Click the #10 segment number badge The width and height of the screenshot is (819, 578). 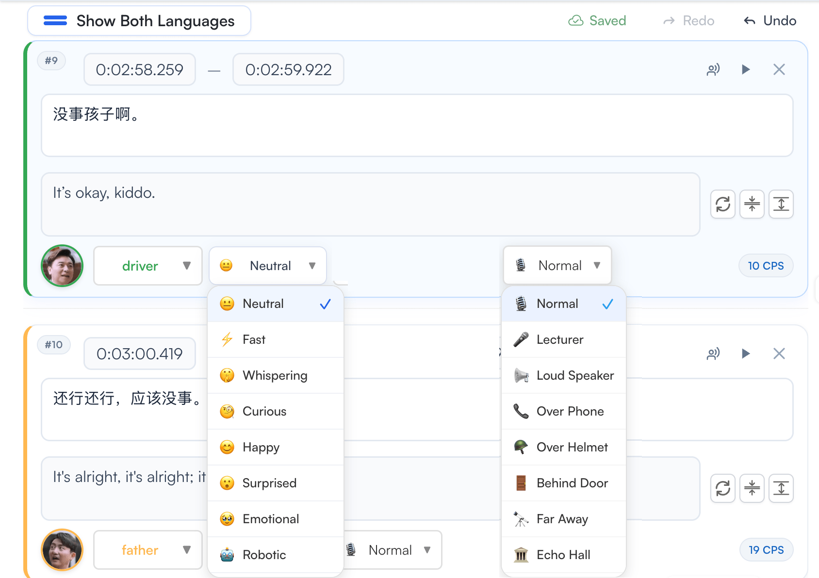coord(54,345)
